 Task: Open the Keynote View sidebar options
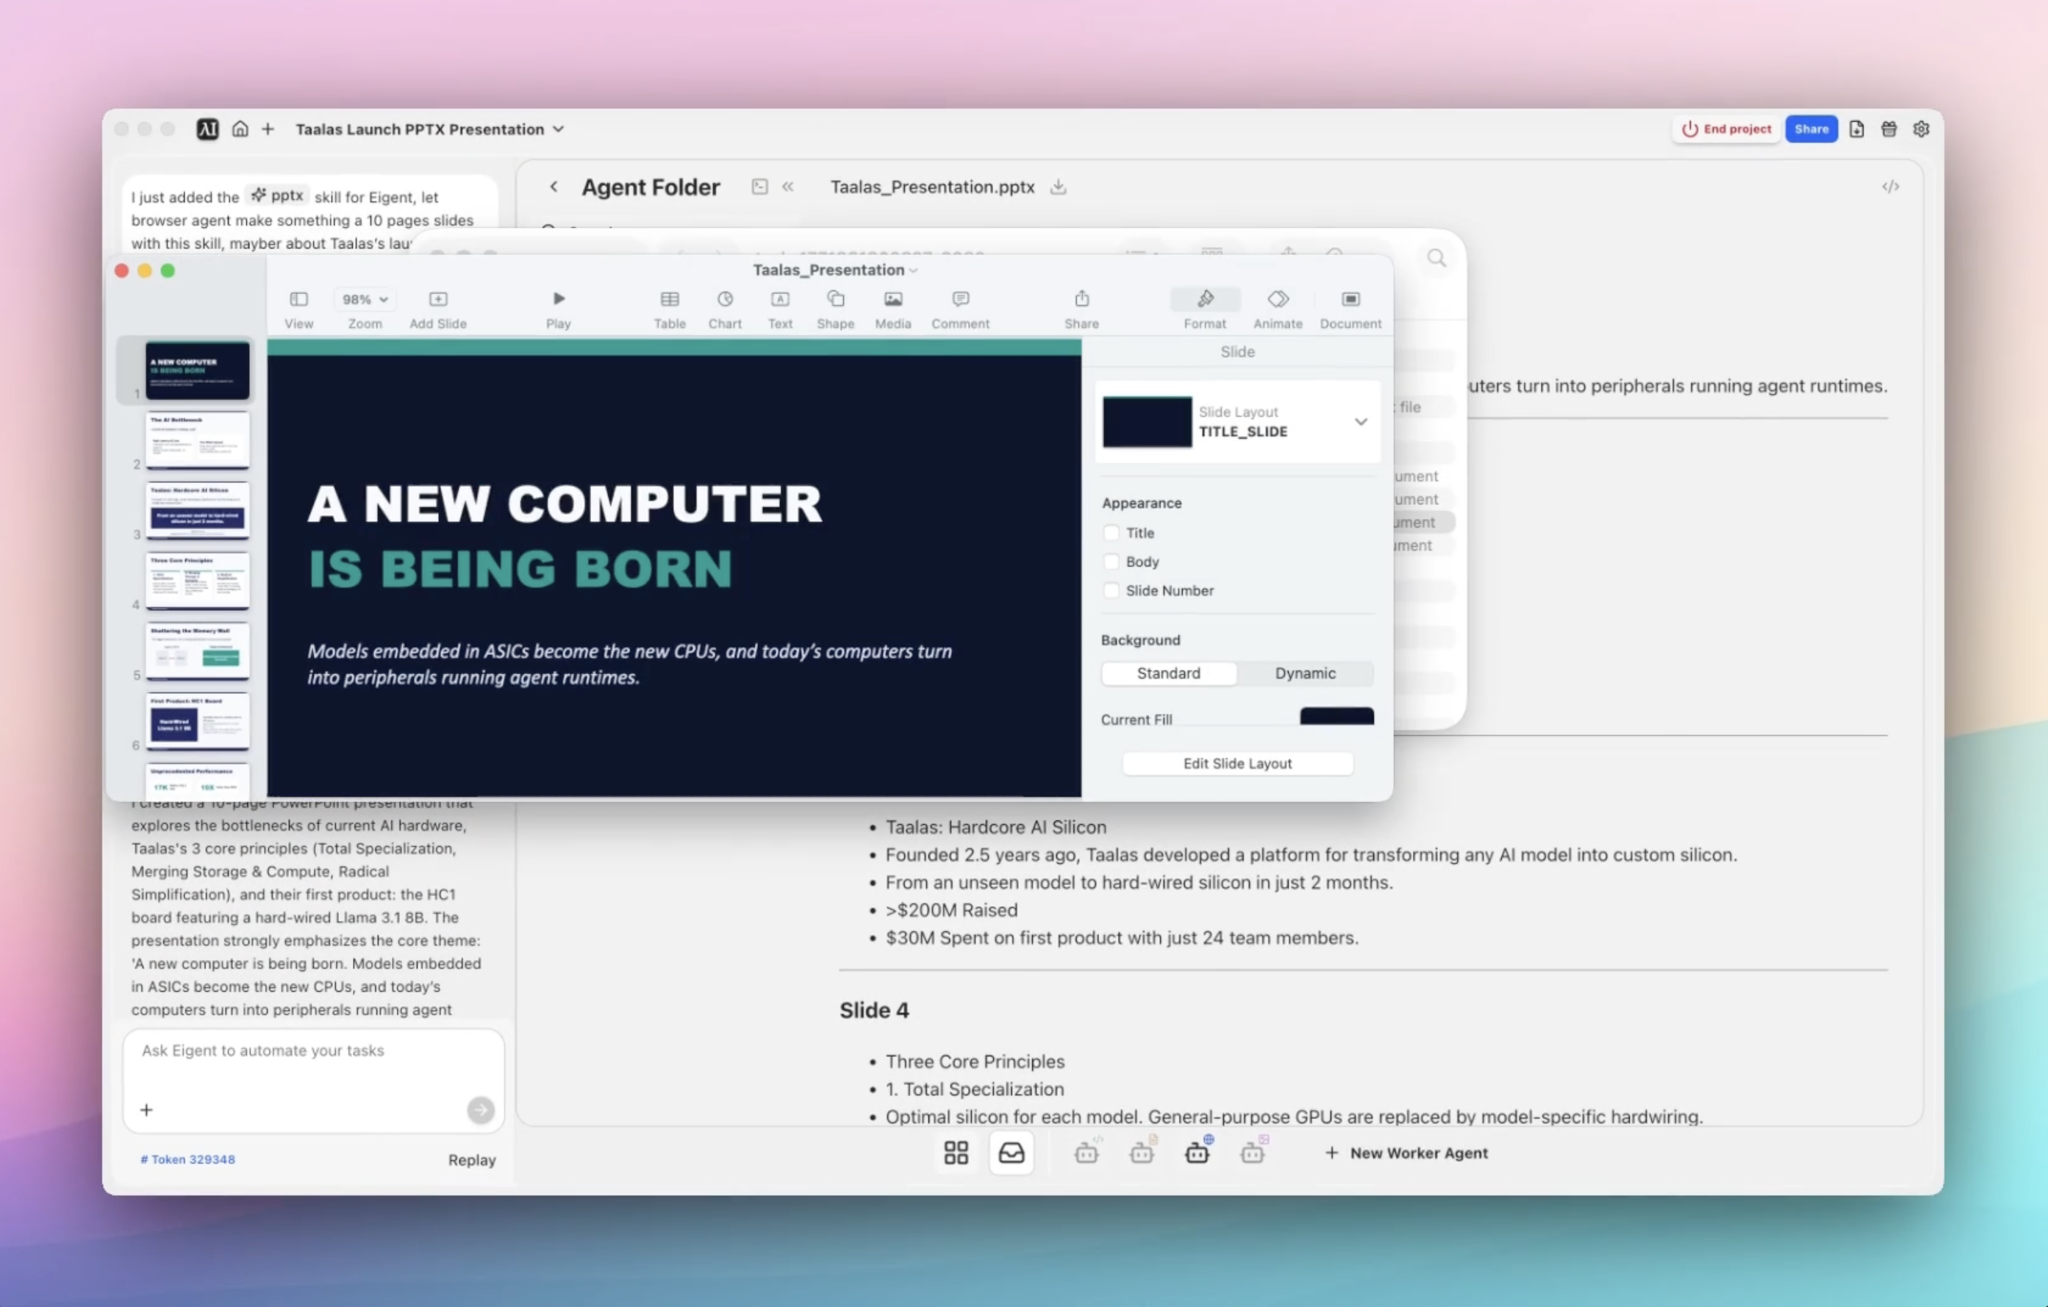(x=298, y=299)
